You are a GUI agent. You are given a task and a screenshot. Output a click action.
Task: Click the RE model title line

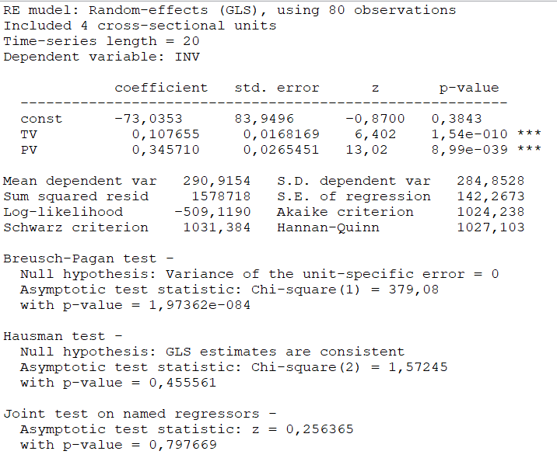[x=229, y=10]
